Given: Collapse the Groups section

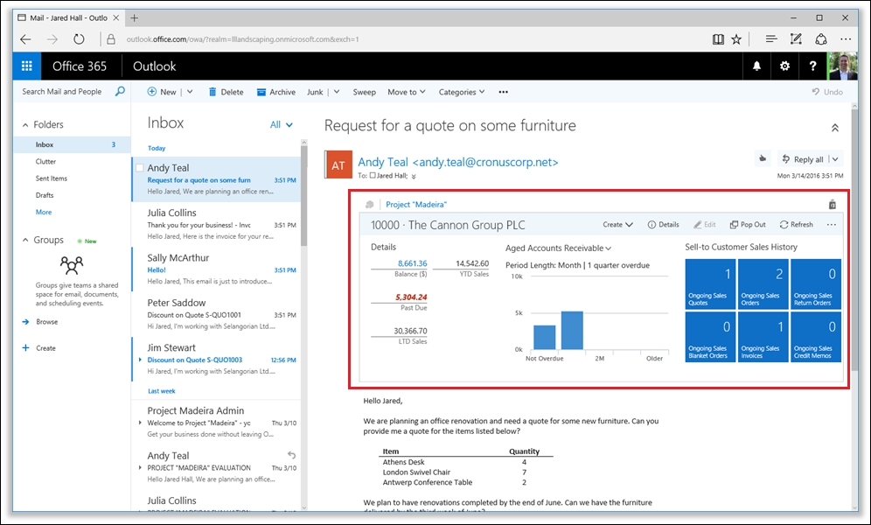Looking at the screenshot, I should 25,240.
